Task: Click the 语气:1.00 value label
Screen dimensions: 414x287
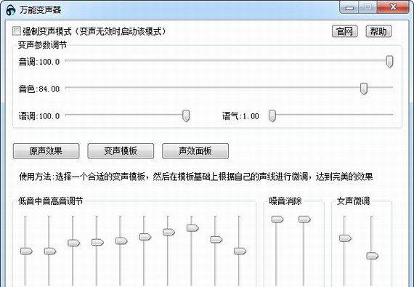Action: coord(240,116)
